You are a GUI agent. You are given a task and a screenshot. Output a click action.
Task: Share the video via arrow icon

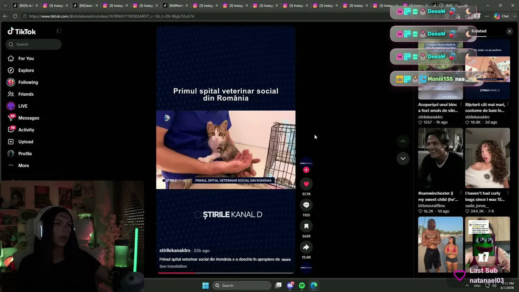coord(306,247)
